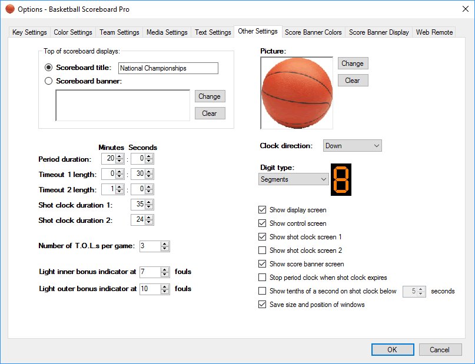Screen dimensions: 475x364
Task: Select the Scoreboard title option
Action: (x=48, y=68)
